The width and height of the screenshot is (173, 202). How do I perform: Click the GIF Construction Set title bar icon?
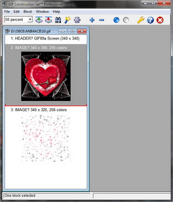[4, 4]
